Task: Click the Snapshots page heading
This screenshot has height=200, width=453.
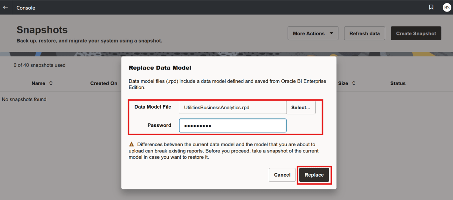Action: [42, 30]
